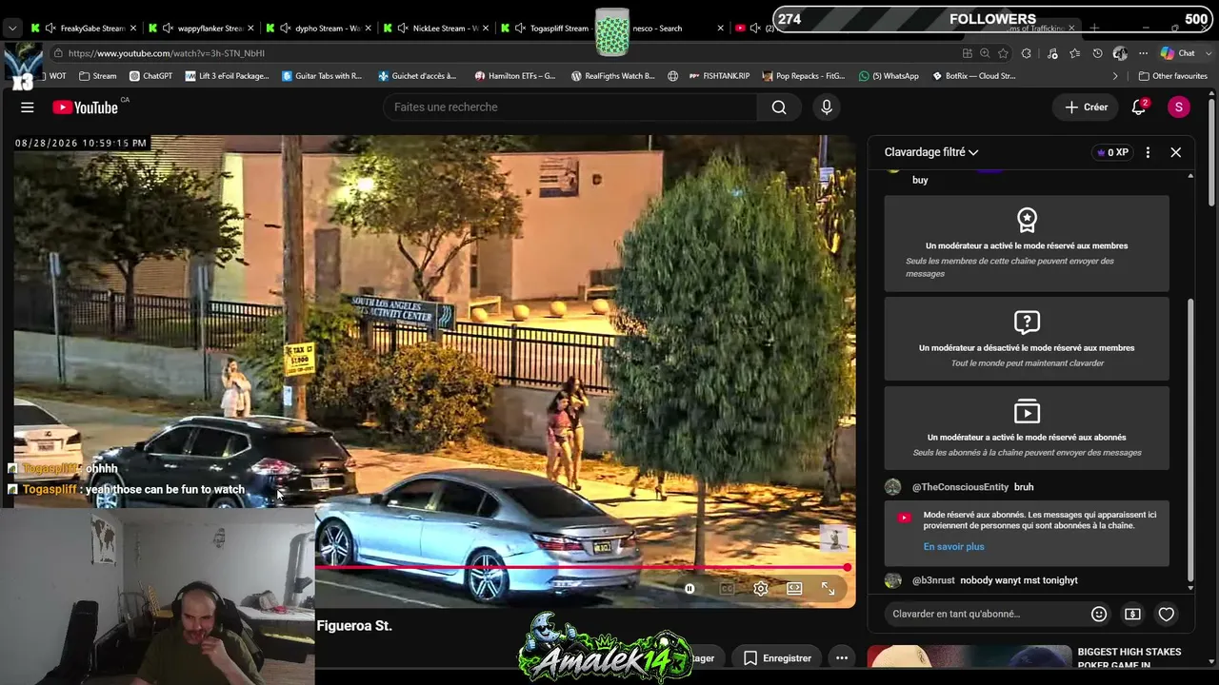Switch to the Togaspliff Stream tab
The image size is (1219, 685).
pyautogui.click(x=550, y=29)
